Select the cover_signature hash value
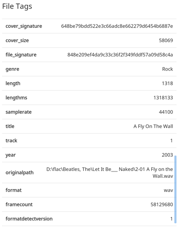Screen dimensions: 181x239 click(117, 26)
